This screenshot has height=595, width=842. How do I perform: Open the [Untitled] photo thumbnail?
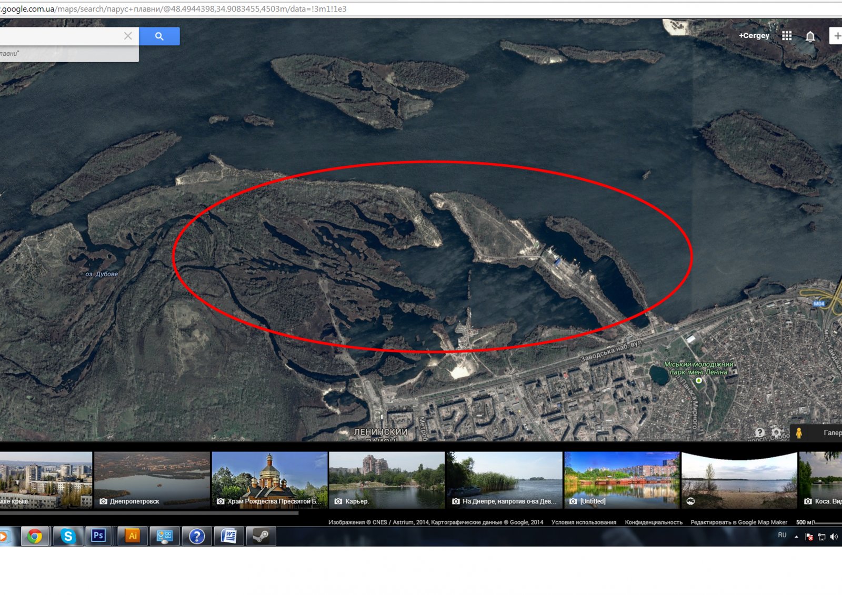(x=622, y=479)
